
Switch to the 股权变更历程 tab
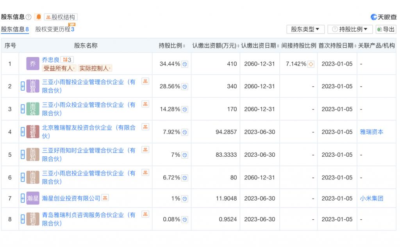pyautogui.click(x=54, y=29)
